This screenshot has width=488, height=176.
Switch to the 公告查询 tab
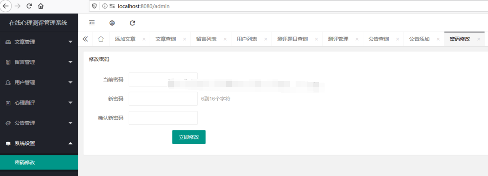click(x=379, y=39)
